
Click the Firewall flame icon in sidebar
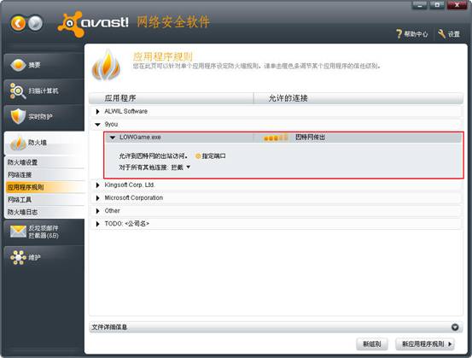coord(18,143)
